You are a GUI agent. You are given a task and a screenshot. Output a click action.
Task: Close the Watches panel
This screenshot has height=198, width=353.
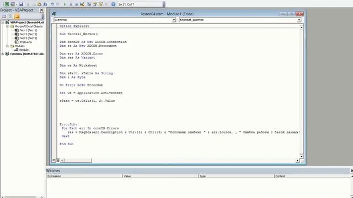pos(351,171)
